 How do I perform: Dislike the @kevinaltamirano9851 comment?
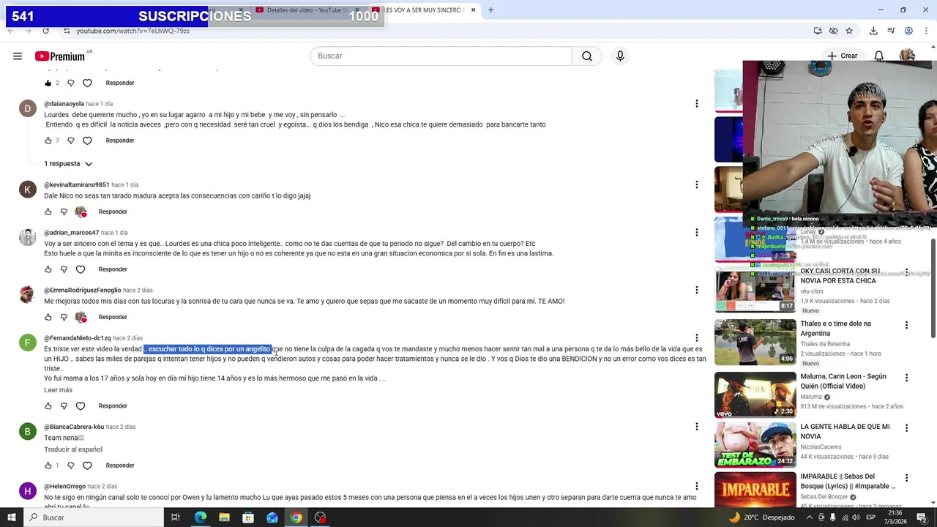[x=64, y=212]
